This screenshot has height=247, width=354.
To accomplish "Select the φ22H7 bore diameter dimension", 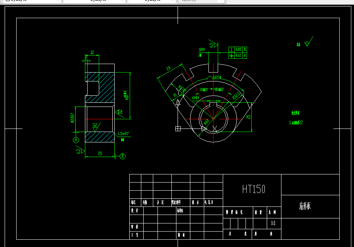I will click(73, 118).
